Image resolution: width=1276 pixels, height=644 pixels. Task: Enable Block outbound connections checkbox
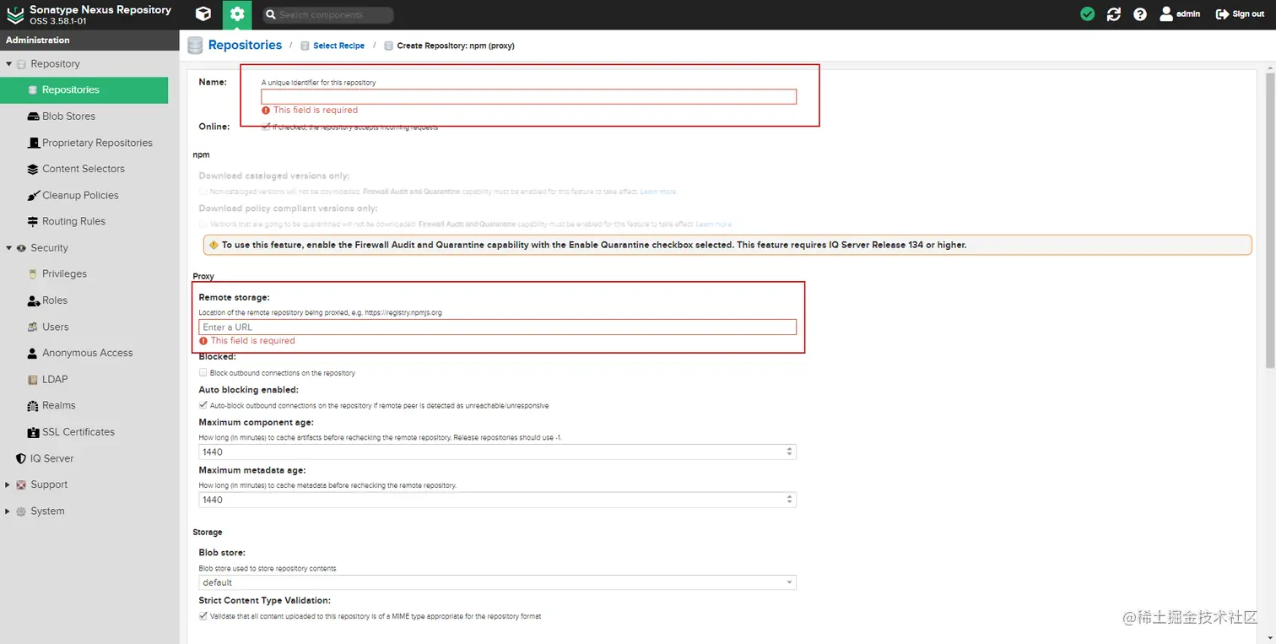point(203,372)
